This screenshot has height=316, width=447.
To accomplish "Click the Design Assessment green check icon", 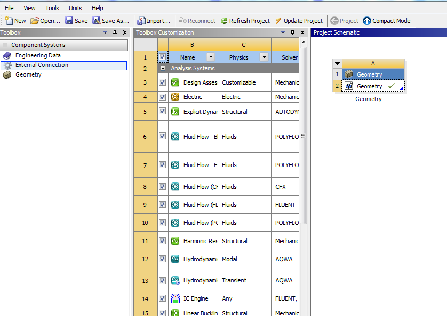I will (x=175, y=82).
